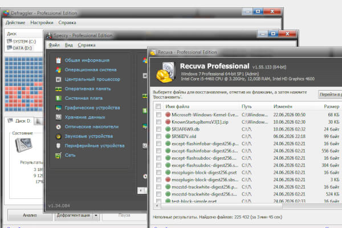Screen dimensions: 342x228
Task: Select the Общая информация text link
Action: [x=87, y=60]
